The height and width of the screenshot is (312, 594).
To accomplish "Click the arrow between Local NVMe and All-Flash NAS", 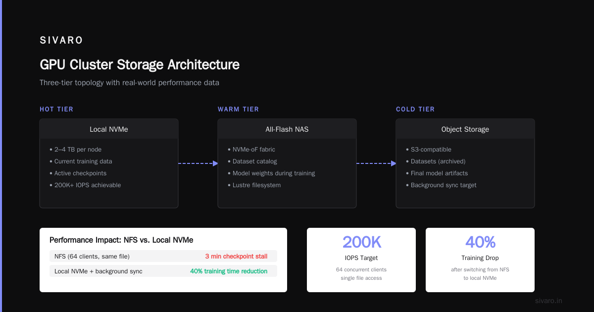I will coord(198,163).
